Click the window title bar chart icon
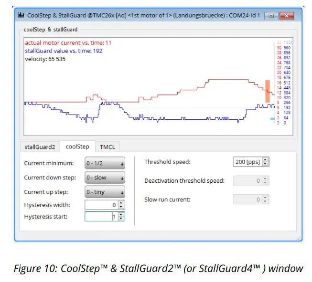Viewport: 312px width, 282px height. pos(21,15)
